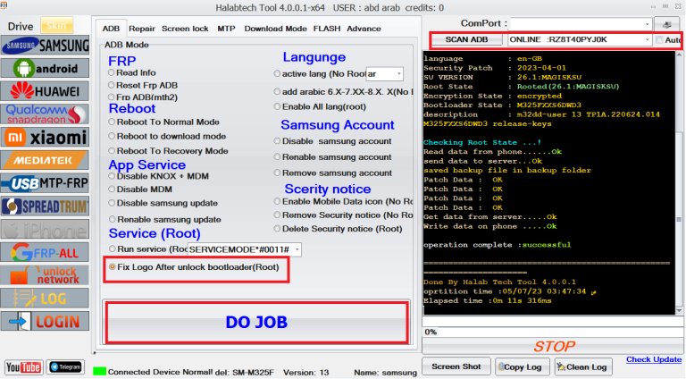
Task: Open the LOG viewer button
Action: coord(45,299)
